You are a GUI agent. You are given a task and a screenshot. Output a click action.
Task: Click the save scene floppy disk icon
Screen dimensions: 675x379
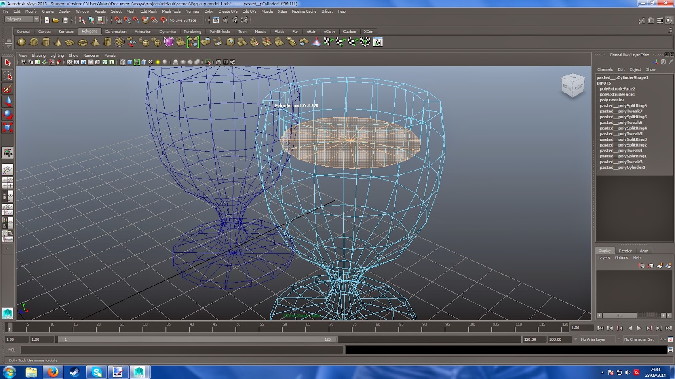(x=65, y=20)
